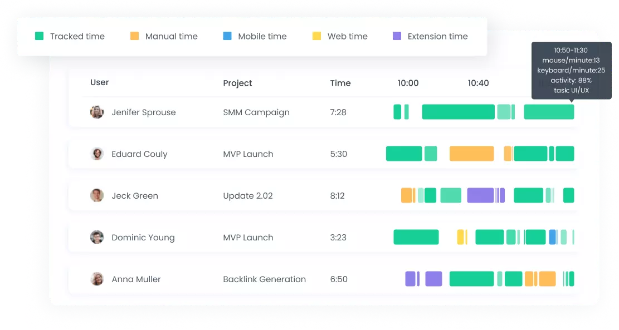Click the 8:12 time value
The image size is (619, 330).
(337, 196)
